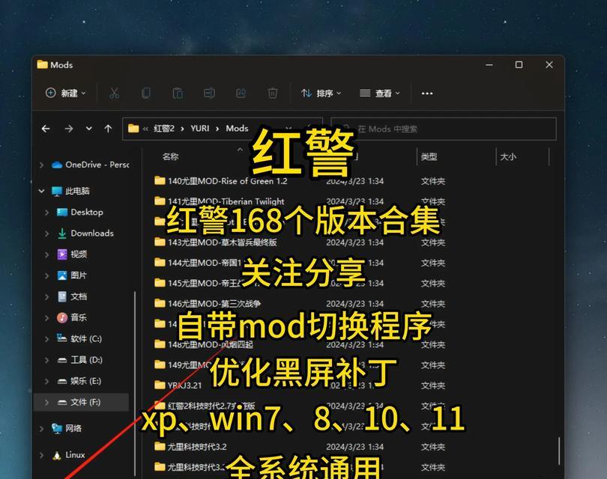Click the OneDrive cloud icon in the sidebar

57,165
